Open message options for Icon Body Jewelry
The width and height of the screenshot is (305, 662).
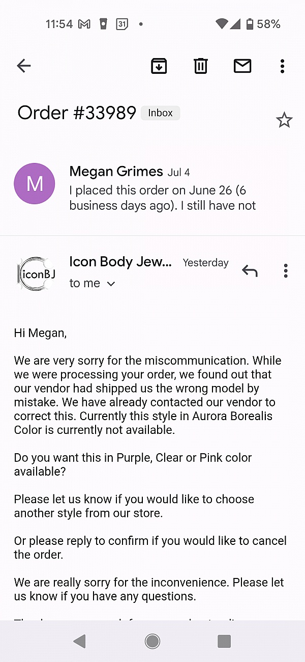pyautogui.click(x=286, y=271)
